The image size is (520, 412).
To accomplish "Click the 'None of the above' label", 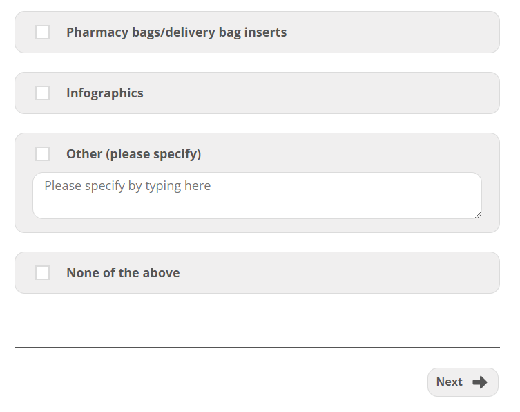I will pos(123,273).
